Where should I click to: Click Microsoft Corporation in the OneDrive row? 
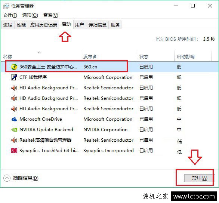click(x=108, y=119)
